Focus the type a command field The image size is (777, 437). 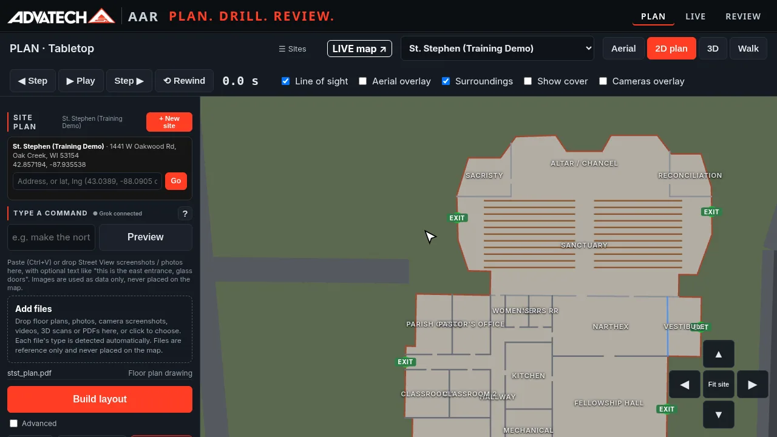51,237
